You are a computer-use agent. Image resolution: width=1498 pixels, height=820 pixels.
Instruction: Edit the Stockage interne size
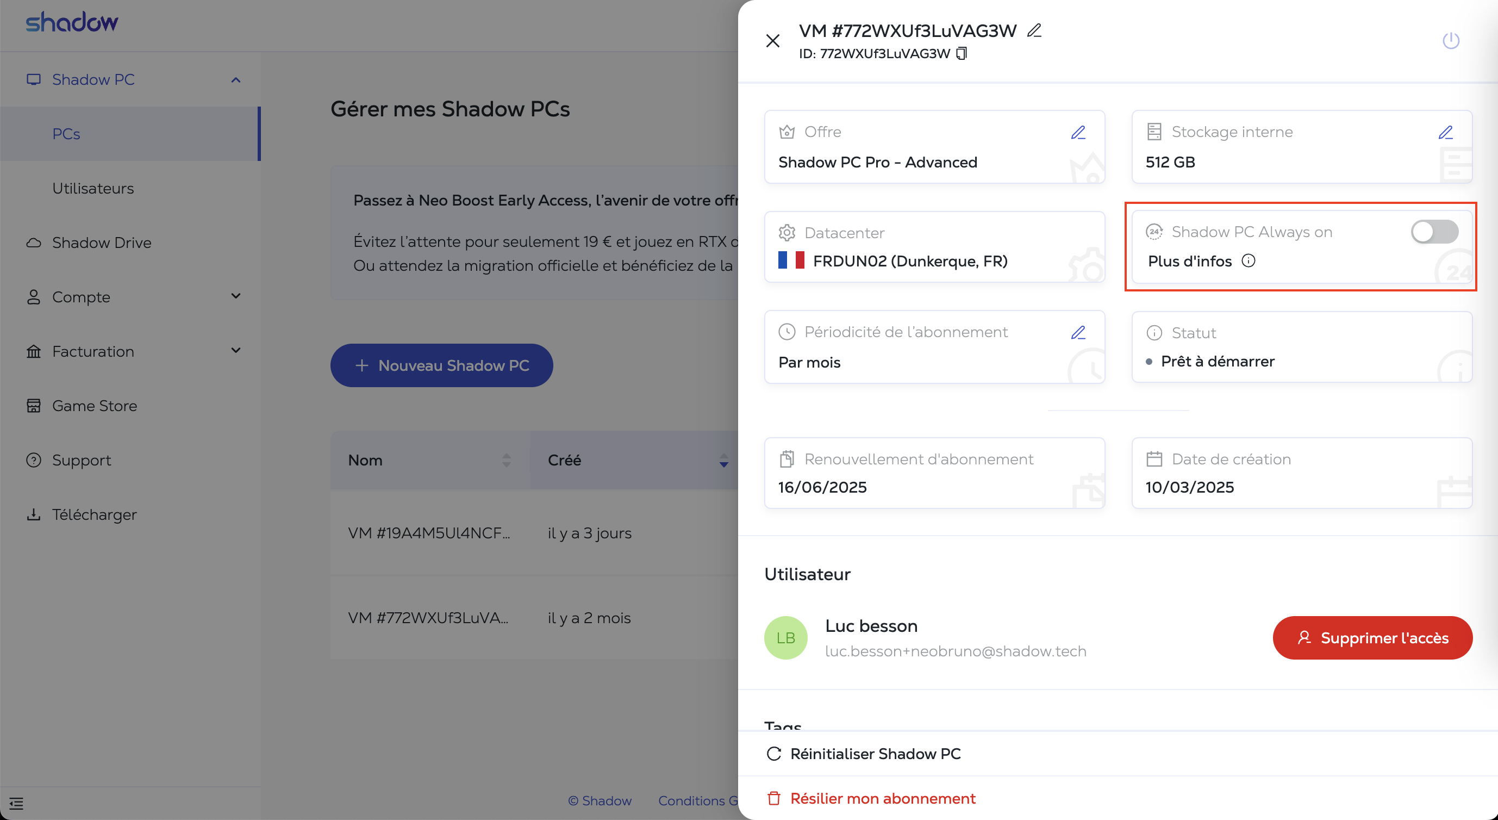1446,132
